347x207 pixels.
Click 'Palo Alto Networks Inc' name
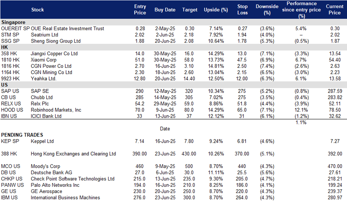pos(55,185)
